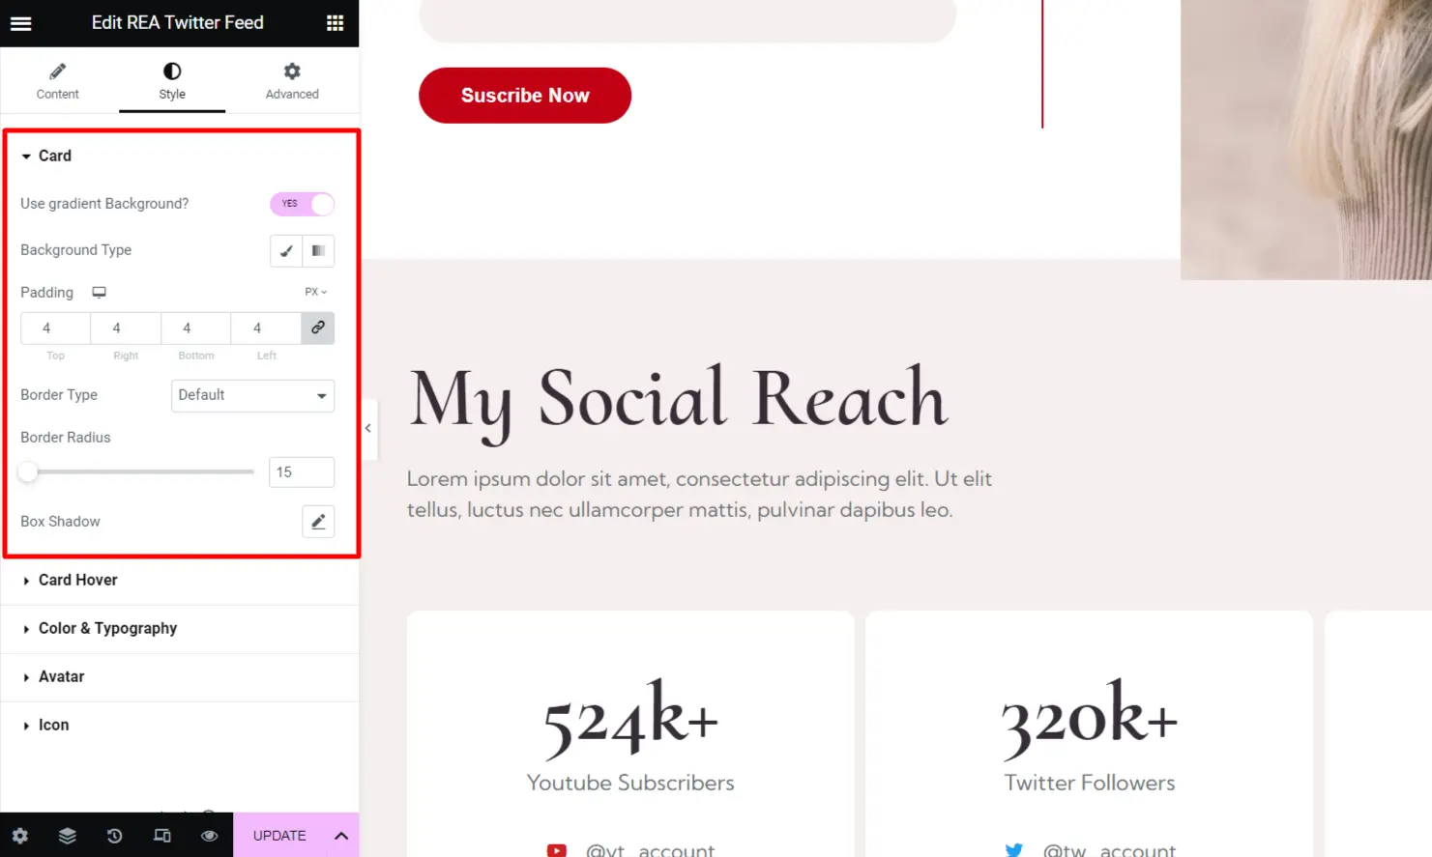This screenshot has width=1432, height=857.
Task: Switch to the Style tab
Action: (172, 81)
